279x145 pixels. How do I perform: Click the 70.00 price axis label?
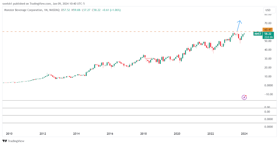pyautogui.click(x=268, y=23)
